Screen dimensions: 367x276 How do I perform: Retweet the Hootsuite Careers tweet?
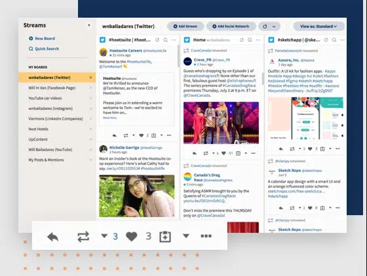126,135
